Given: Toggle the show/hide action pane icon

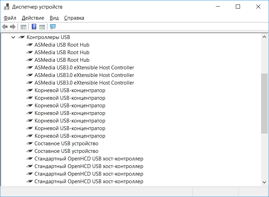Looking at the screenshot, I should [x=42, y=27].
